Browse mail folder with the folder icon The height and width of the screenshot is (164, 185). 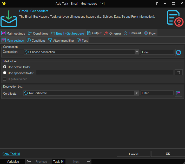178,73
